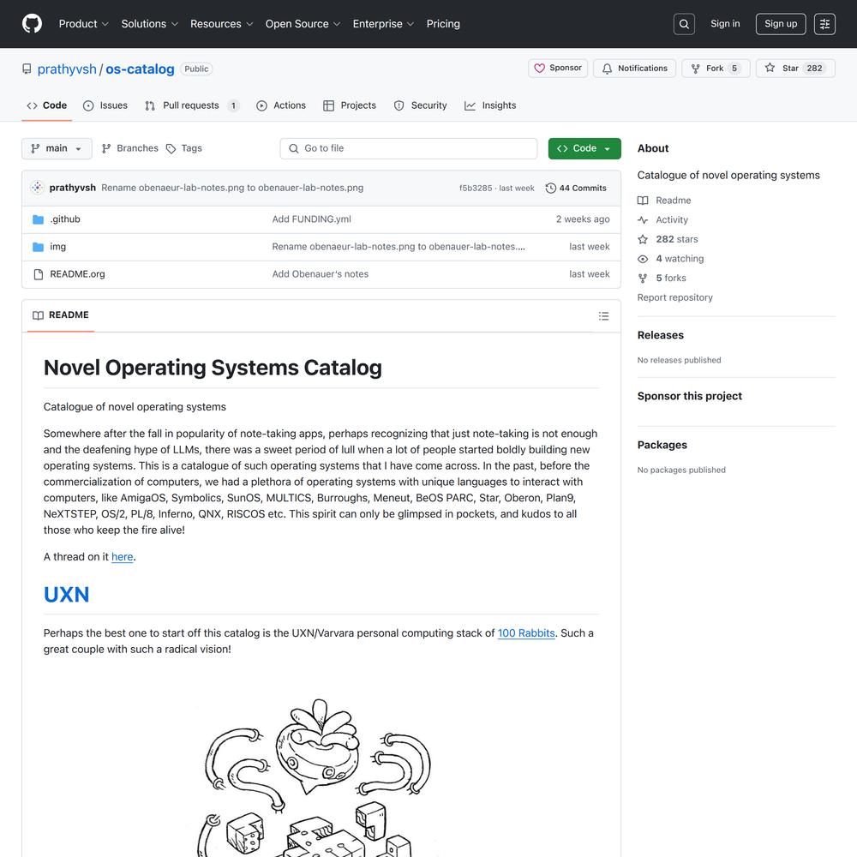Viewport: 857px width, 857px height.
Task: Open the header settings sliders icon
Action: (824, 24)
